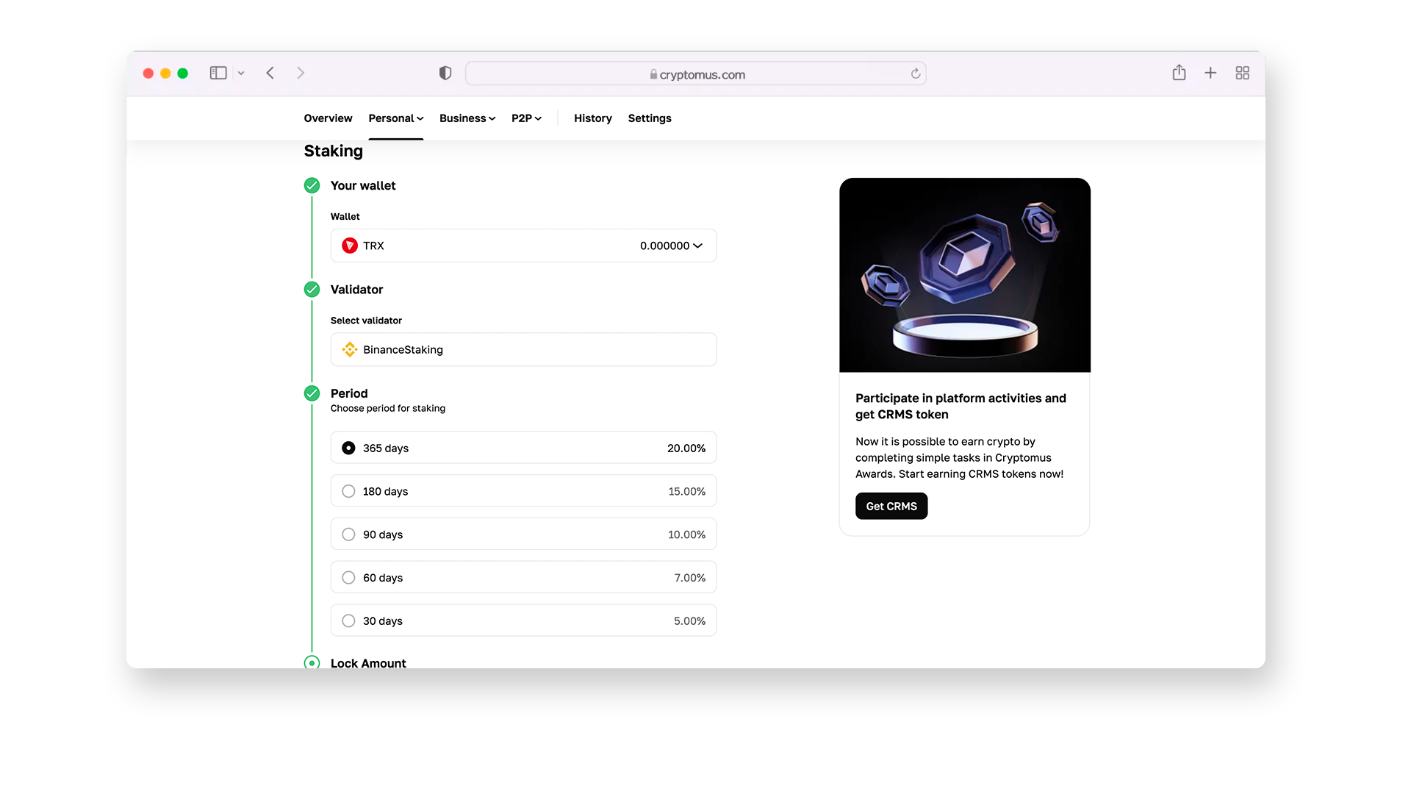Open the Settings page

tap(650, 118)
